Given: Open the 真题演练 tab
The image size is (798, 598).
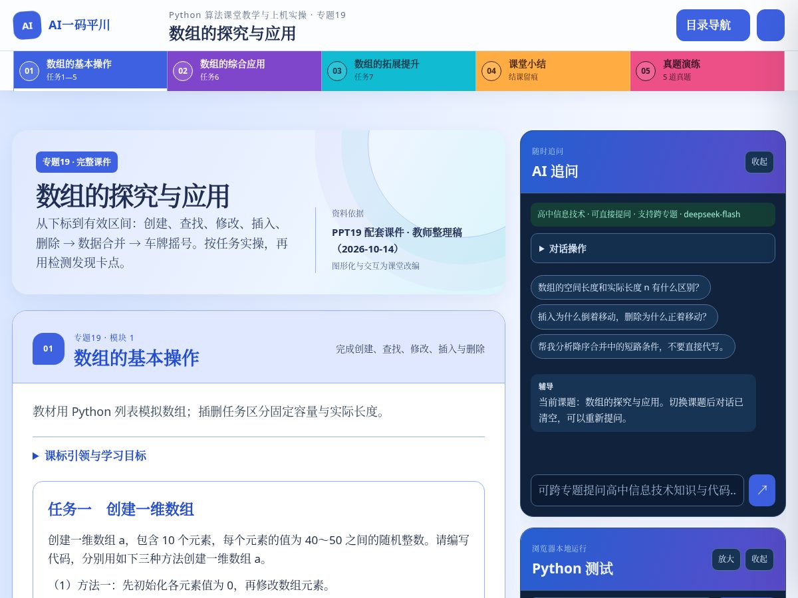Looking at the screenshot, I should point(707,70).
